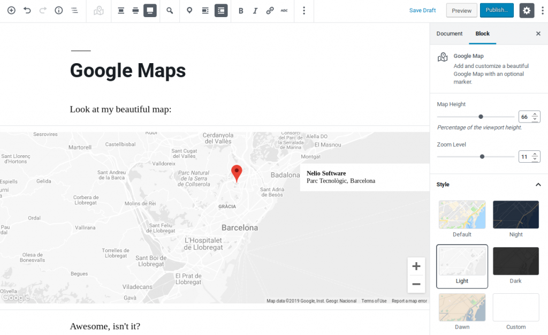Apply italic formatting
This screenshot has width=548, height=335.
tap(255, 11)
